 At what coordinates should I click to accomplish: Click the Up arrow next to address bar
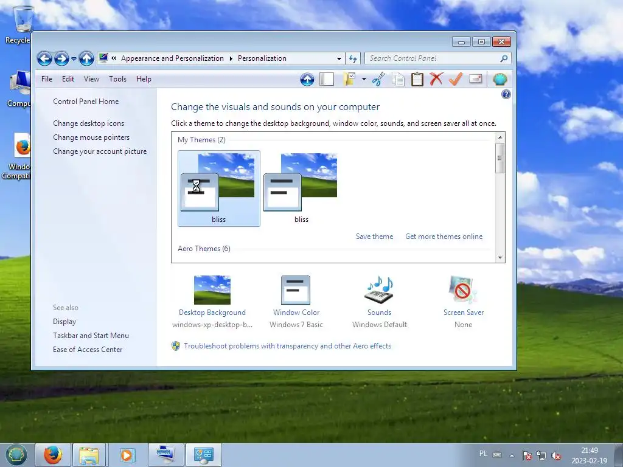(x=86, y=59)
